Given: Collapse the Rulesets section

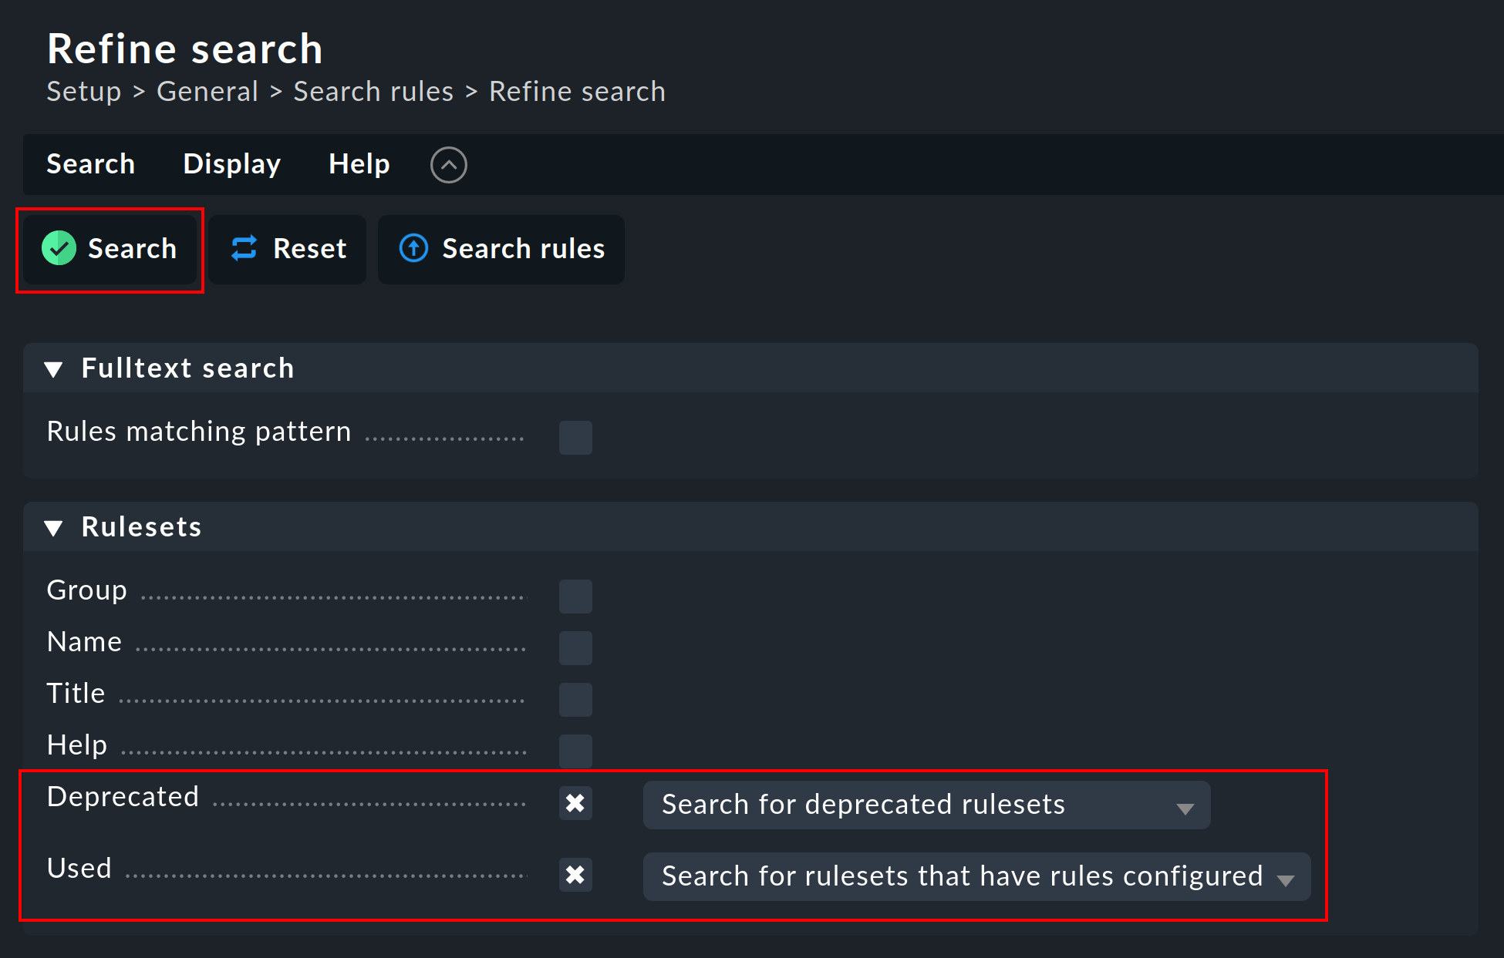Looking at the screenshot, I should pos(53,528).
